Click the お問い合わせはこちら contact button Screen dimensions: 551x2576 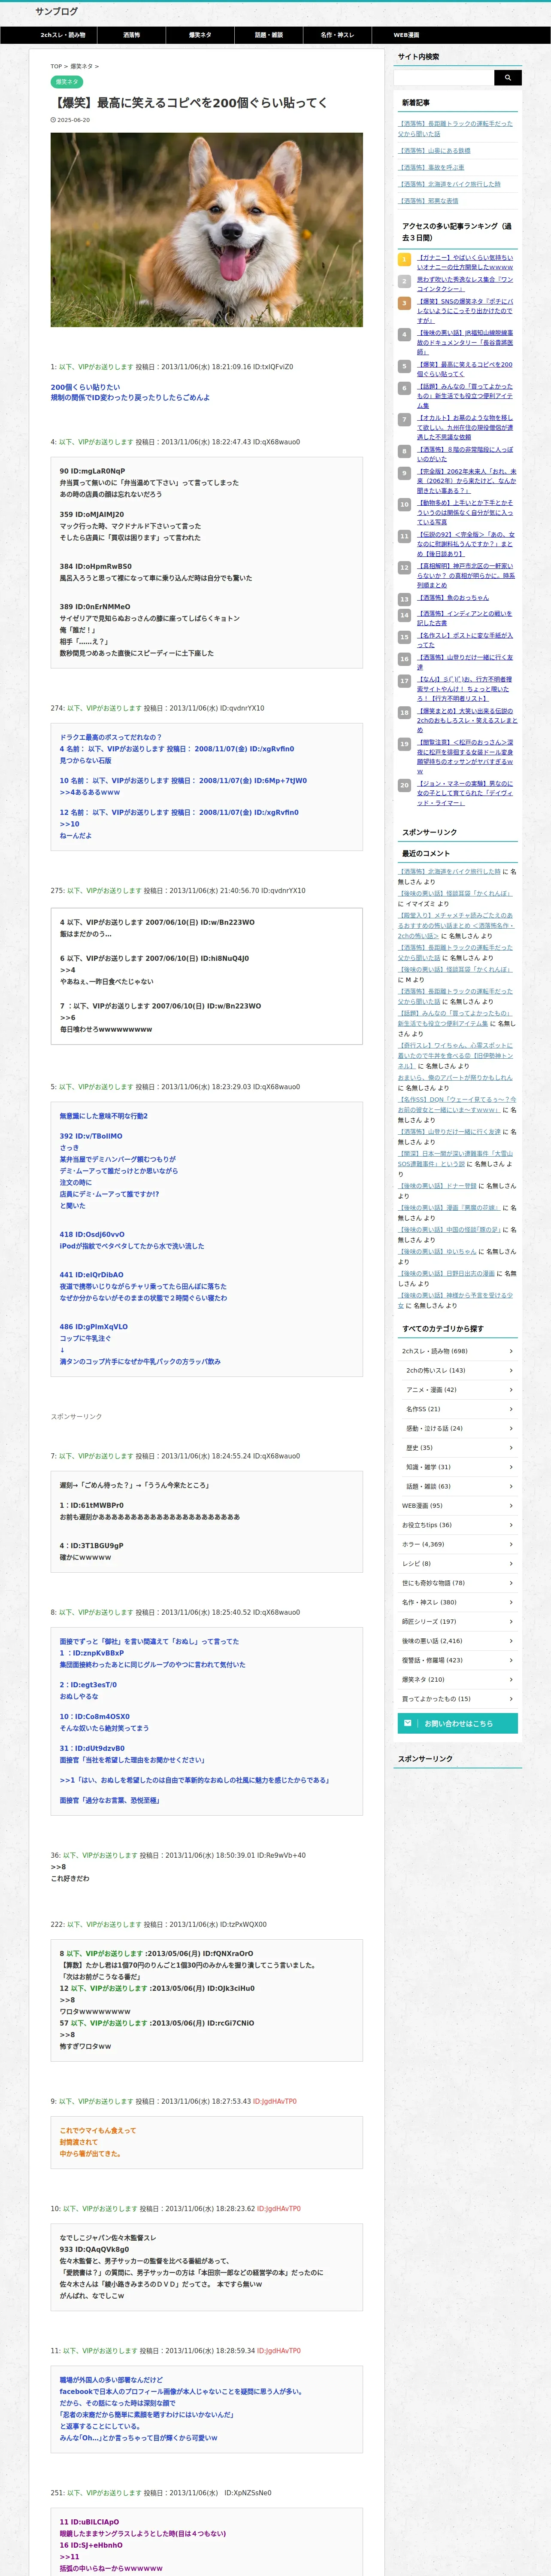458,1722
